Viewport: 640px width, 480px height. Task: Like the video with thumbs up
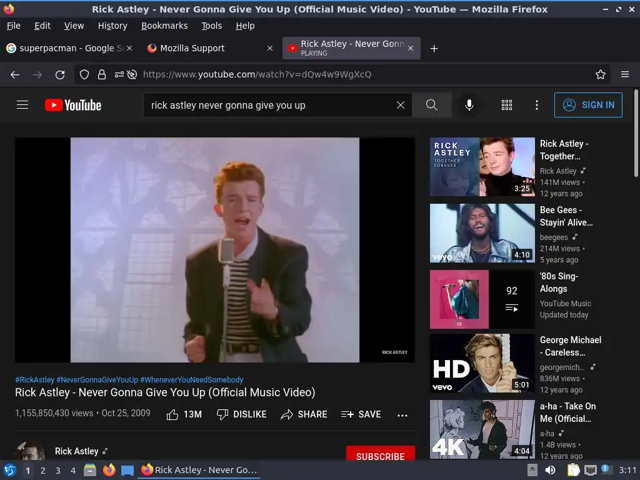[x=184, y=414]
